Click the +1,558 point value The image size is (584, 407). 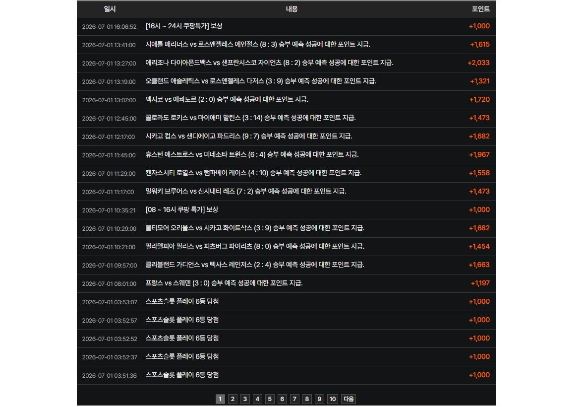coord(479,173)
